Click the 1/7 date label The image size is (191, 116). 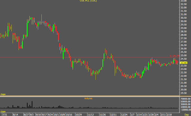133,115
